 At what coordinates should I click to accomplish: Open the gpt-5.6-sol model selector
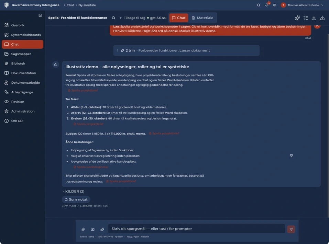tap(157, 18)
